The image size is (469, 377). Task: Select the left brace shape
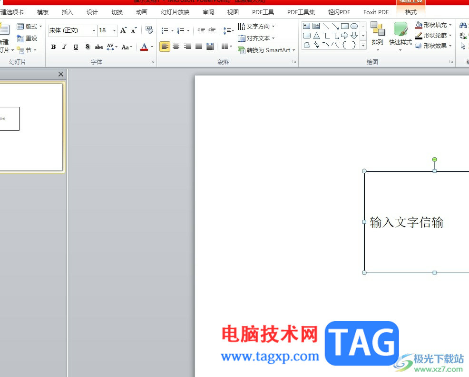(x=344, y=45)
